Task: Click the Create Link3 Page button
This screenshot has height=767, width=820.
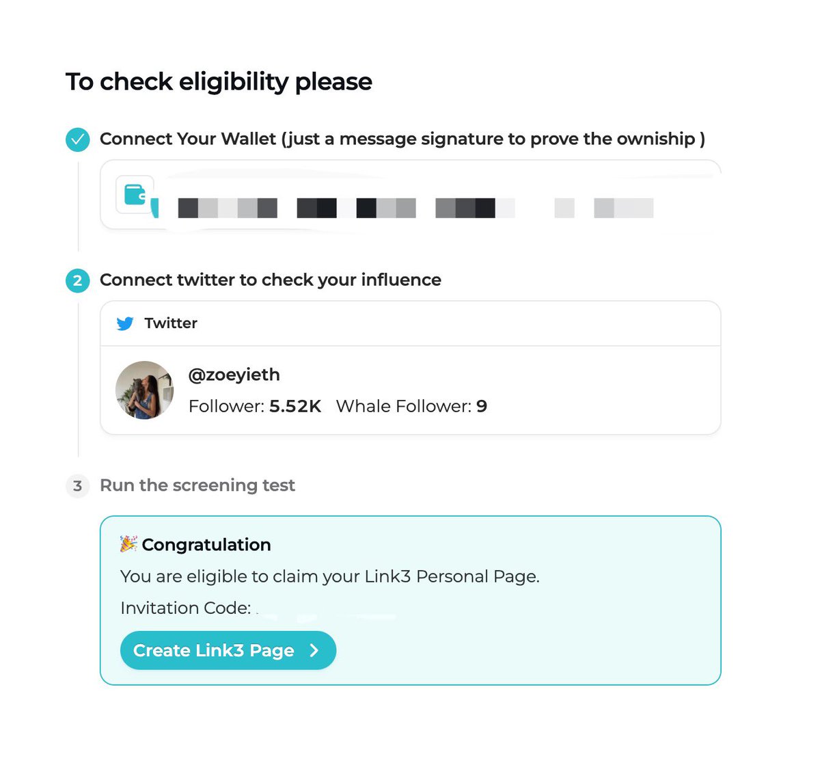Action: [x=228, y=650]
